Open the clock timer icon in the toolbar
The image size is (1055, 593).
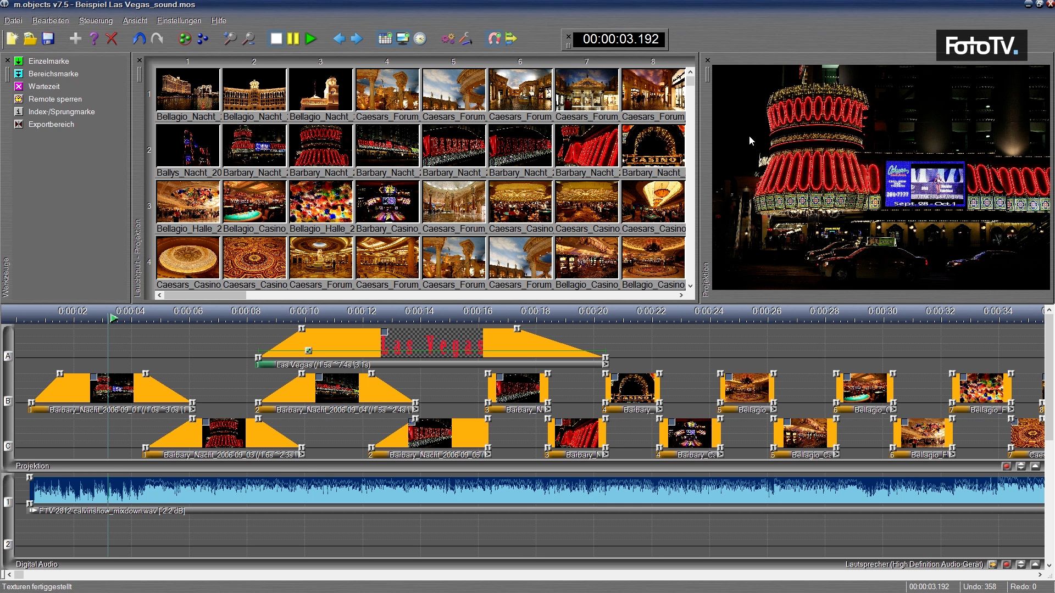point(420,38)
